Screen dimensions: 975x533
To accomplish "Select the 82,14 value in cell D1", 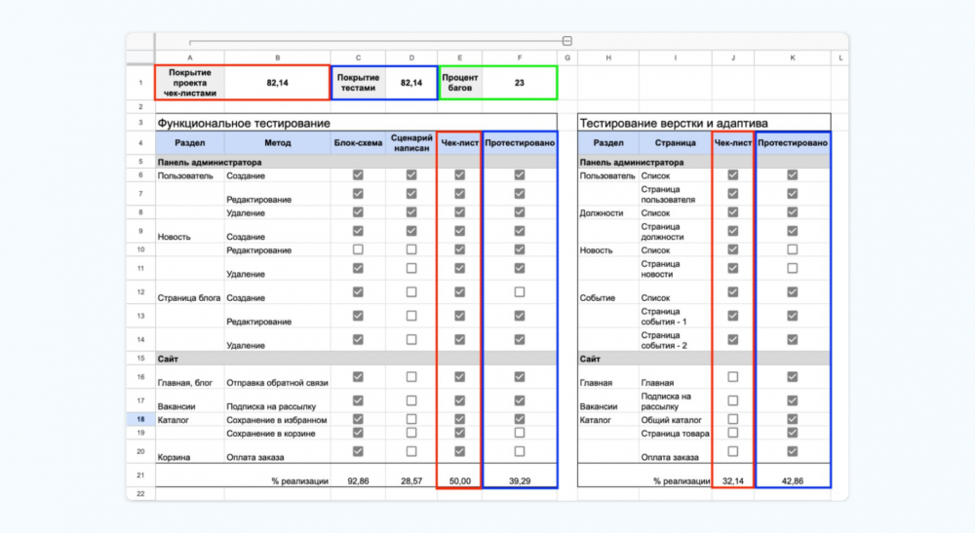I will tap(411, 83).
